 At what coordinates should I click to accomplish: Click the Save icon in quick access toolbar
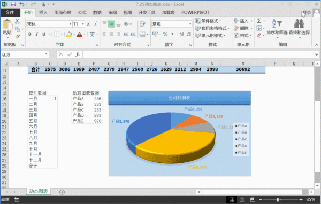coord(13,4)
